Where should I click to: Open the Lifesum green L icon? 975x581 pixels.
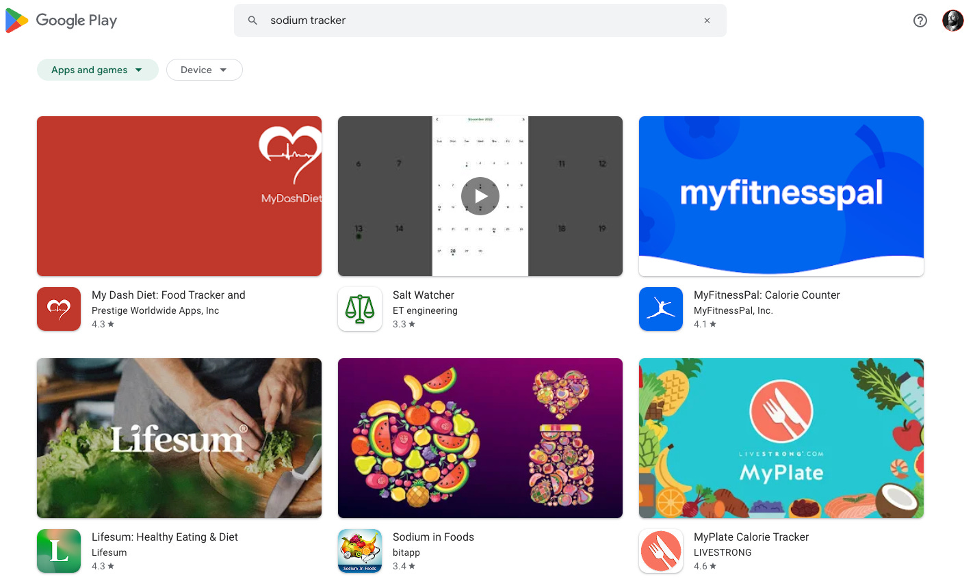click(x=59, y=551)
